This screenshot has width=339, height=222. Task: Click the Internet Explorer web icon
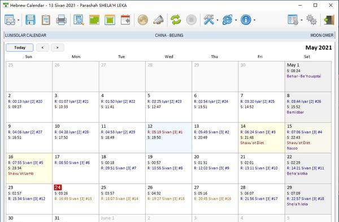(228, 20)
